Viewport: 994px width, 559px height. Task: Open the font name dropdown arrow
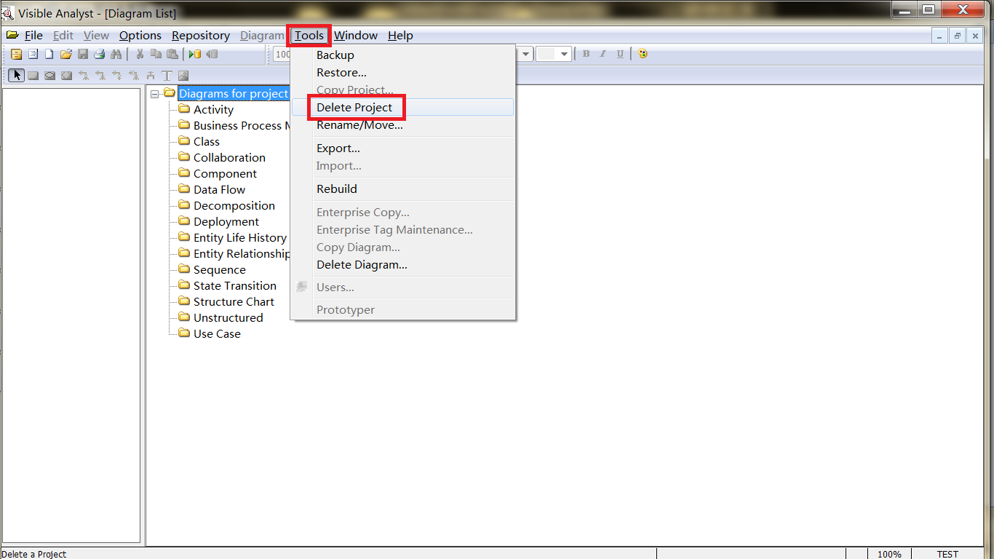525,54
